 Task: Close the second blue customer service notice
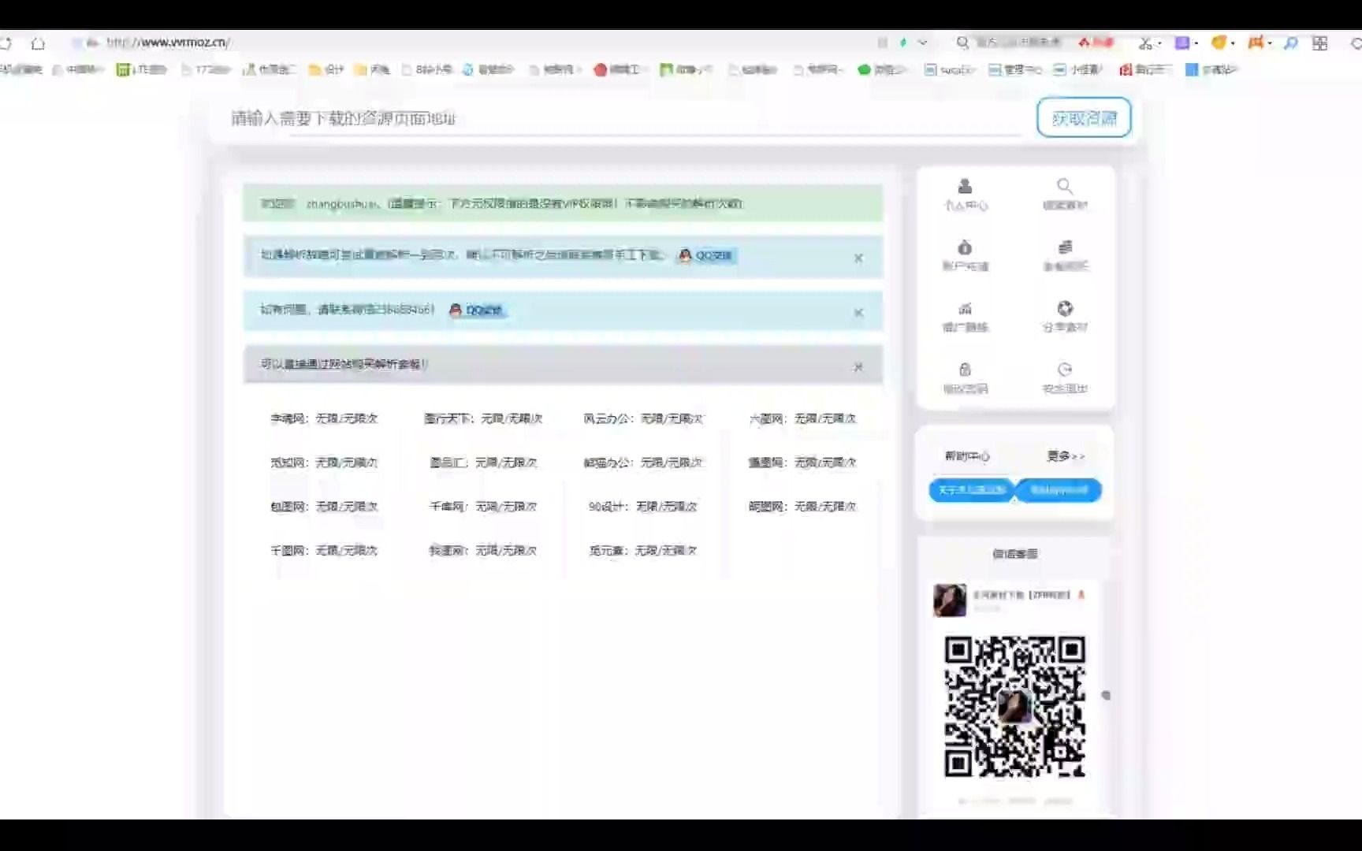(x=858, y=313)
